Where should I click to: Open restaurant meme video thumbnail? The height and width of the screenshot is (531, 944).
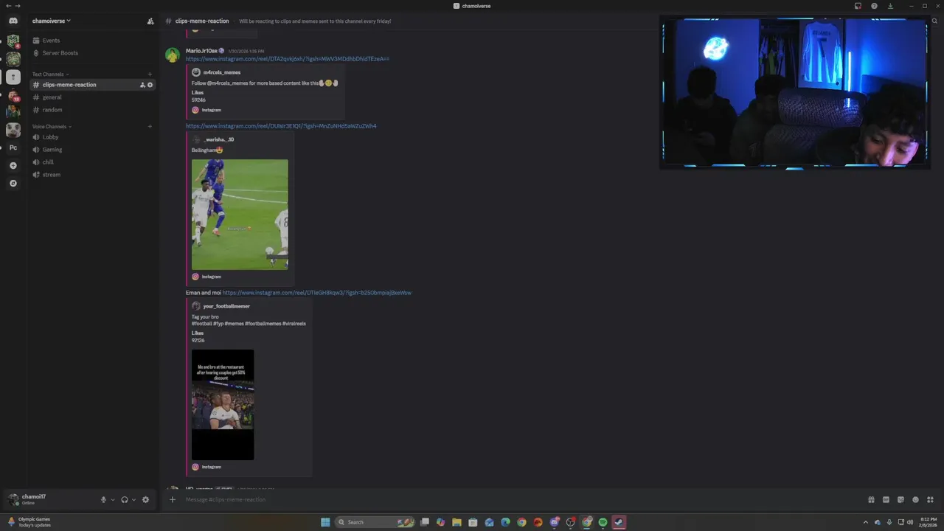click(x=223, y=405)
